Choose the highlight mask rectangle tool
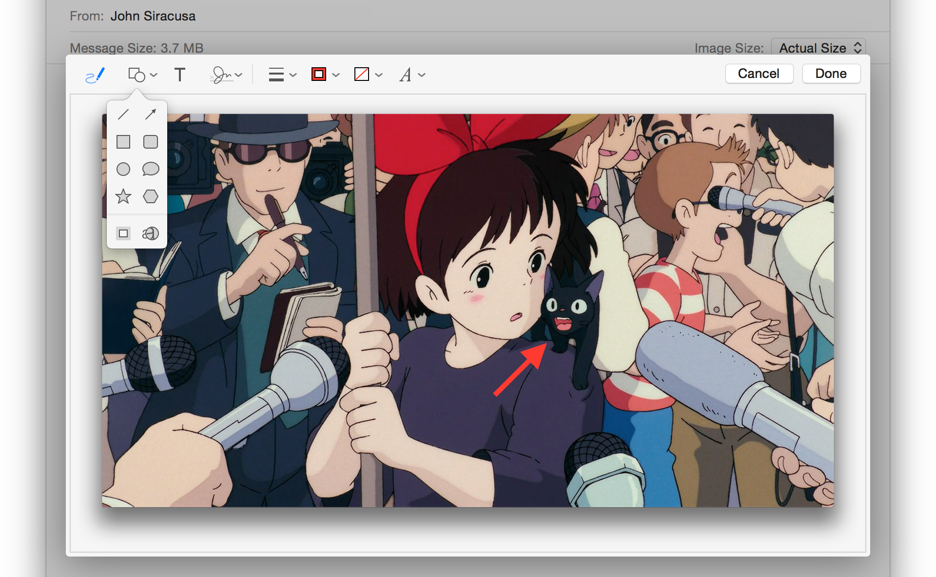Image resolution: width=936 pixels, height=577 pixels. pos(123,233)
